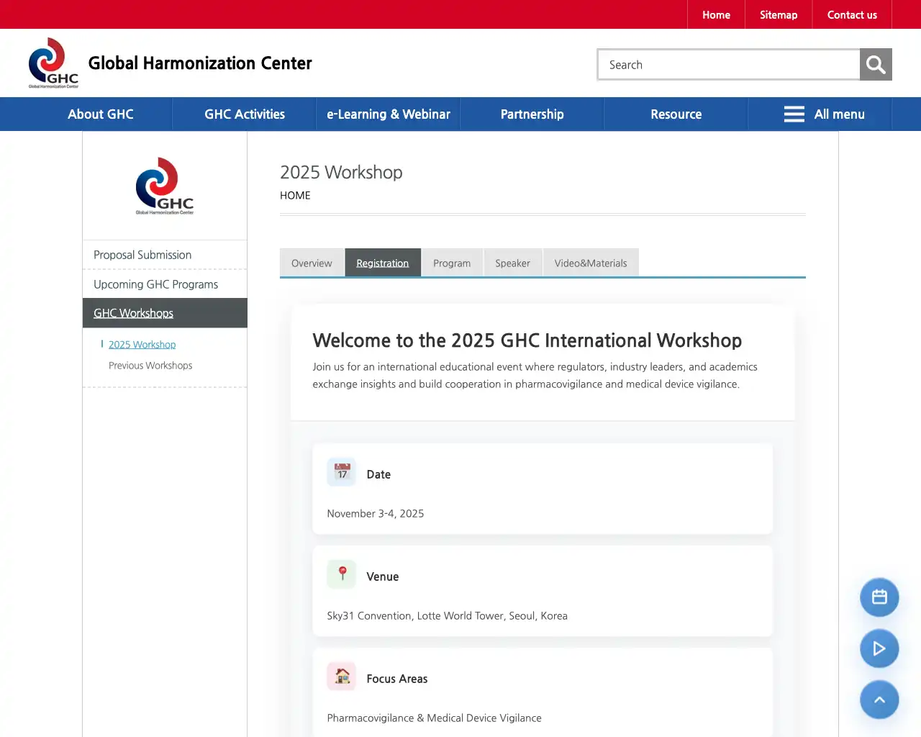Click the calendar icon beside Date
The width and height of the screenshot is (921, 737).
pyautogui.click(x=342, y=473)
